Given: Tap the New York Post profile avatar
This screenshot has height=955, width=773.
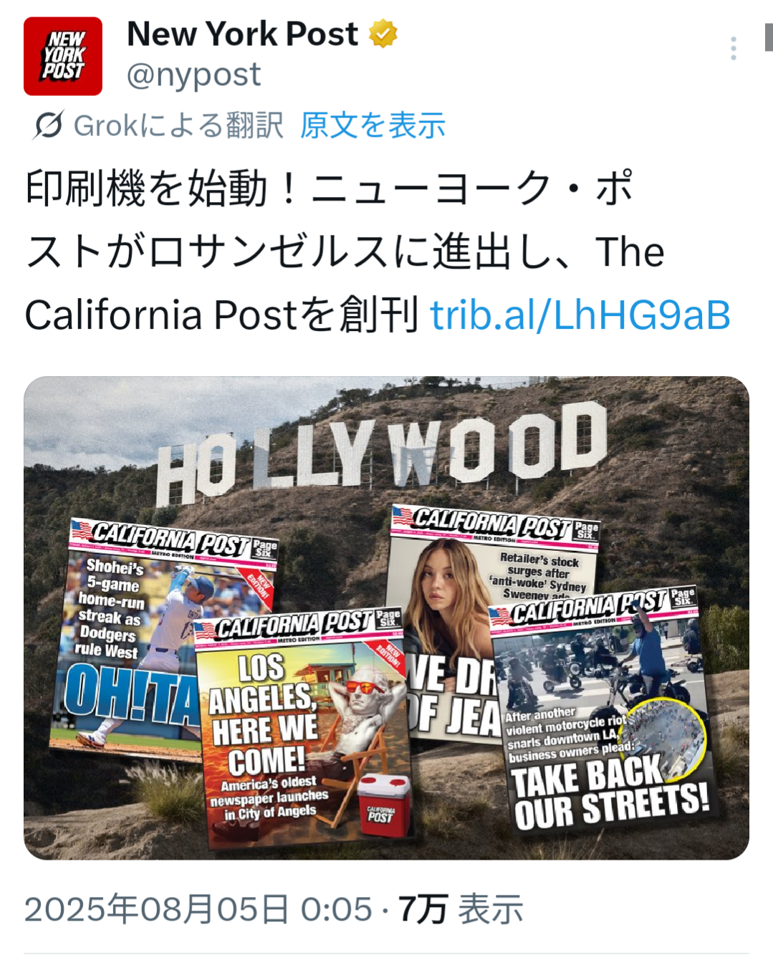Looking at the screenshot, I should point(63,56).
